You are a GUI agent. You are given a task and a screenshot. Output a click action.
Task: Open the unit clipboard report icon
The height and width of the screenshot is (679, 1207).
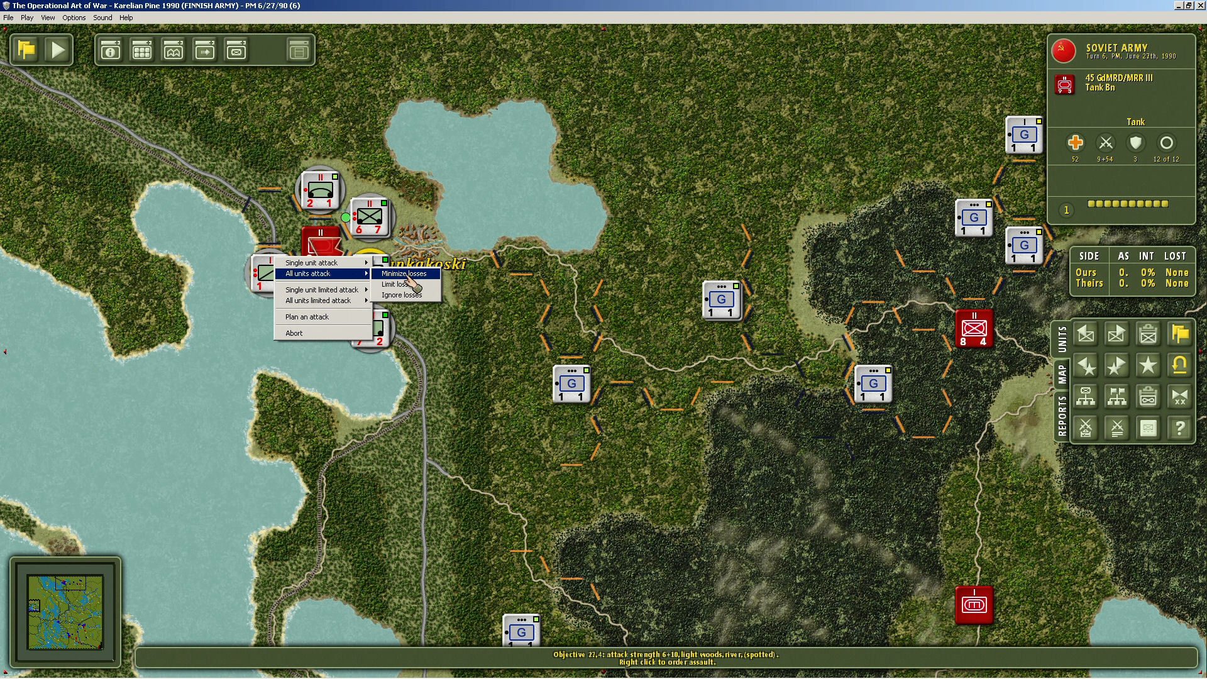coord(1148,334)
